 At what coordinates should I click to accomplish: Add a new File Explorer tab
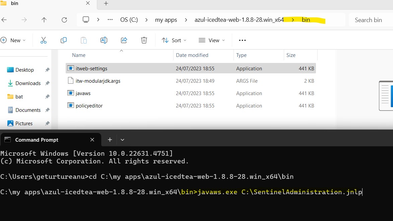coord(106,3)
